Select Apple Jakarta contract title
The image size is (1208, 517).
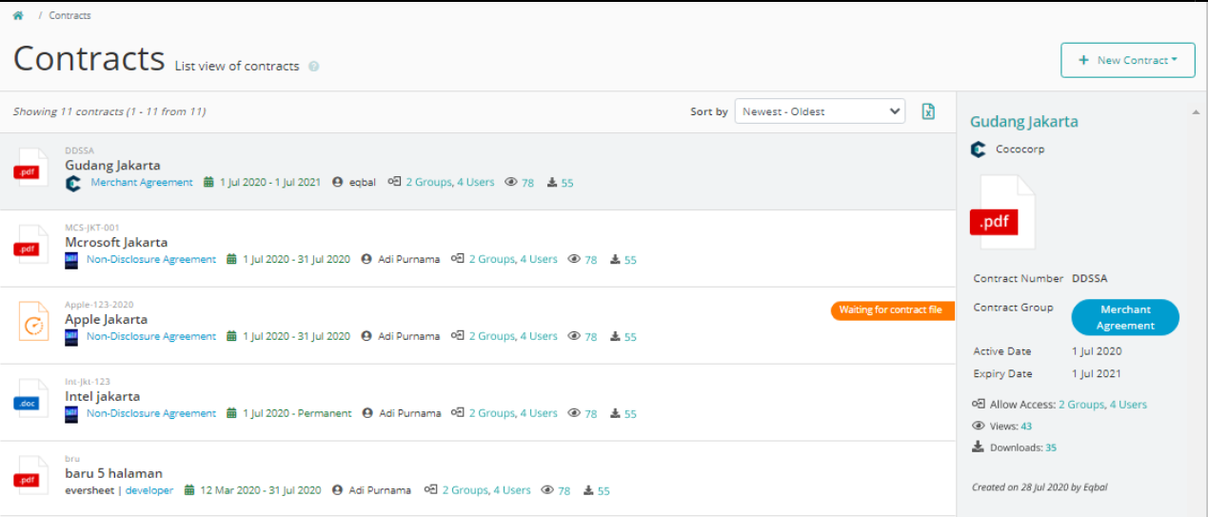click(106, 320)
